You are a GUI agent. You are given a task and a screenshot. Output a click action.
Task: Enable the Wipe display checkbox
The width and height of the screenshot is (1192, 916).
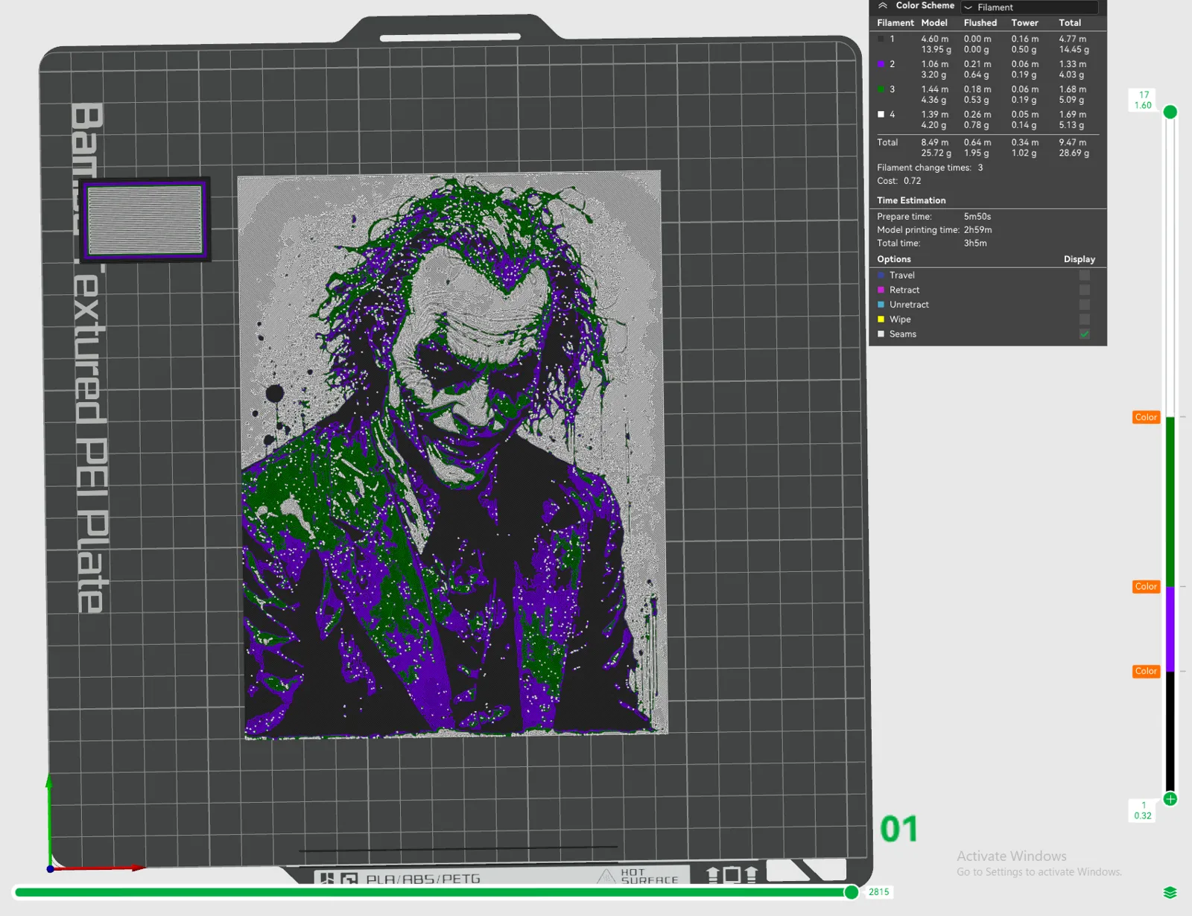coord(1085,319)
